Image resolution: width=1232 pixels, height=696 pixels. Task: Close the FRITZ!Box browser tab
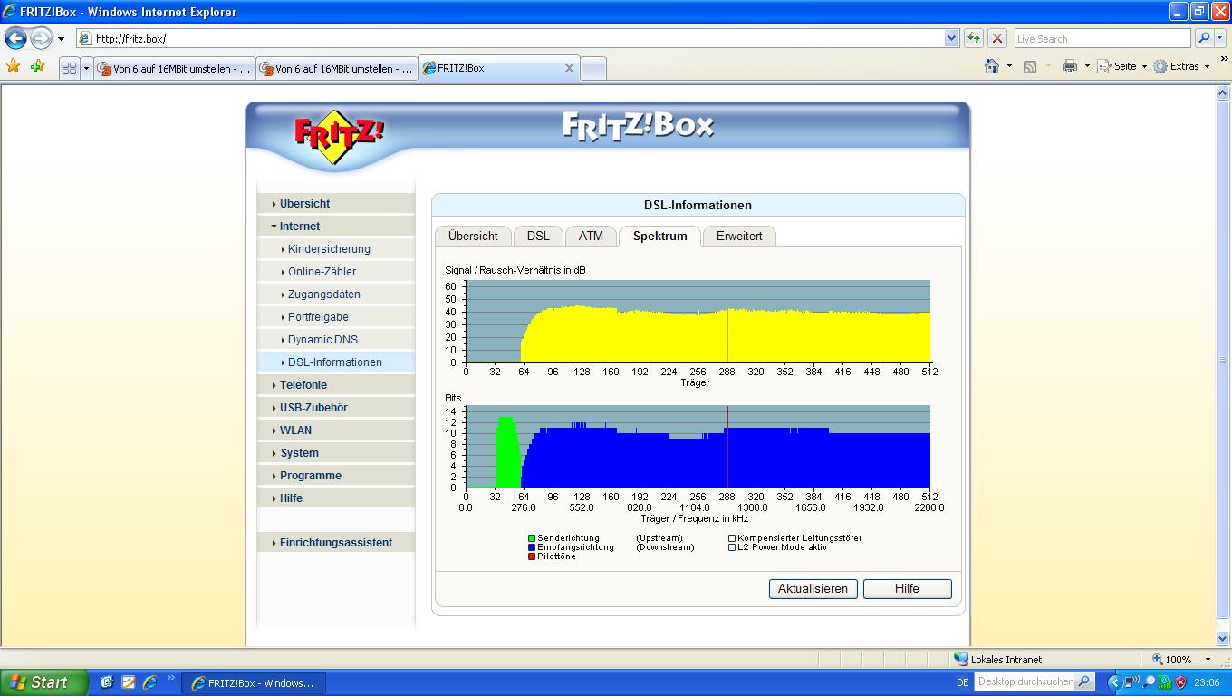569,68
